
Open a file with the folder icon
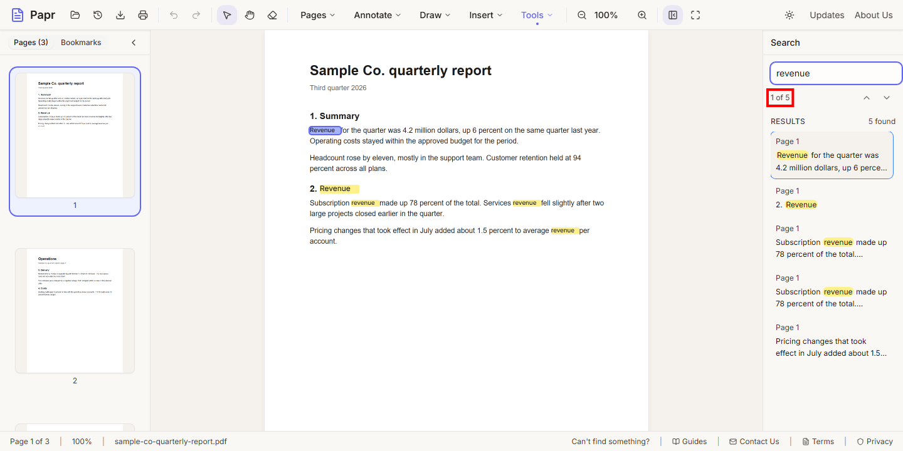pyautogui.click(x=75, y=15)
